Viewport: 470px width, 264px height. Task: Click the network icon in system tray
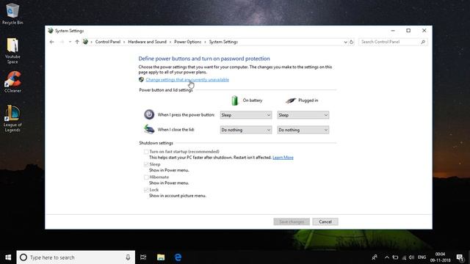tap(404, 257)
